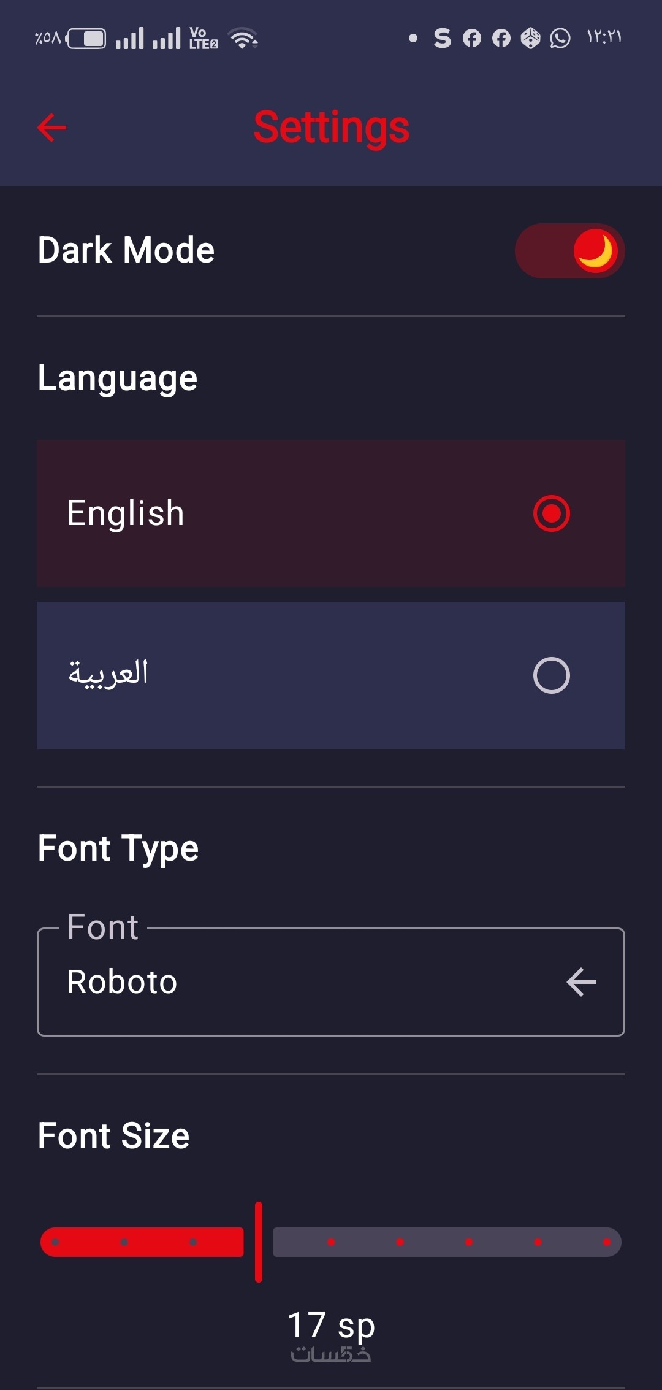Tap the red back arrow
The height and width of the screenshot is (1390, 662).
pos(52,128)
